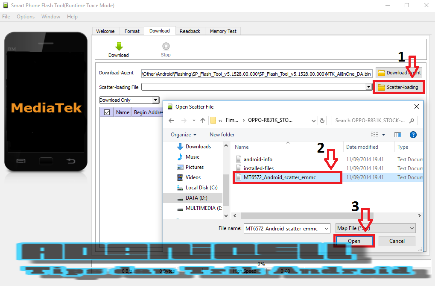Open the Organize menu
The width and height of the screenshot is (435, 286).
184,135
